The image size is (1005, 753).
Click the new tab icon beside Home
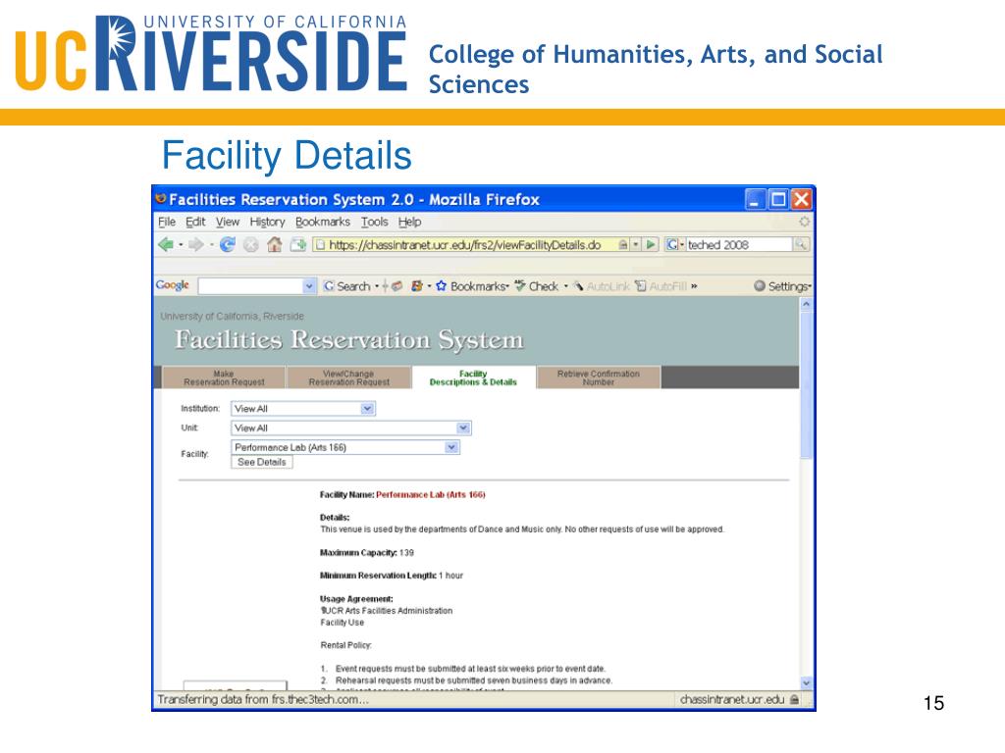298,244
